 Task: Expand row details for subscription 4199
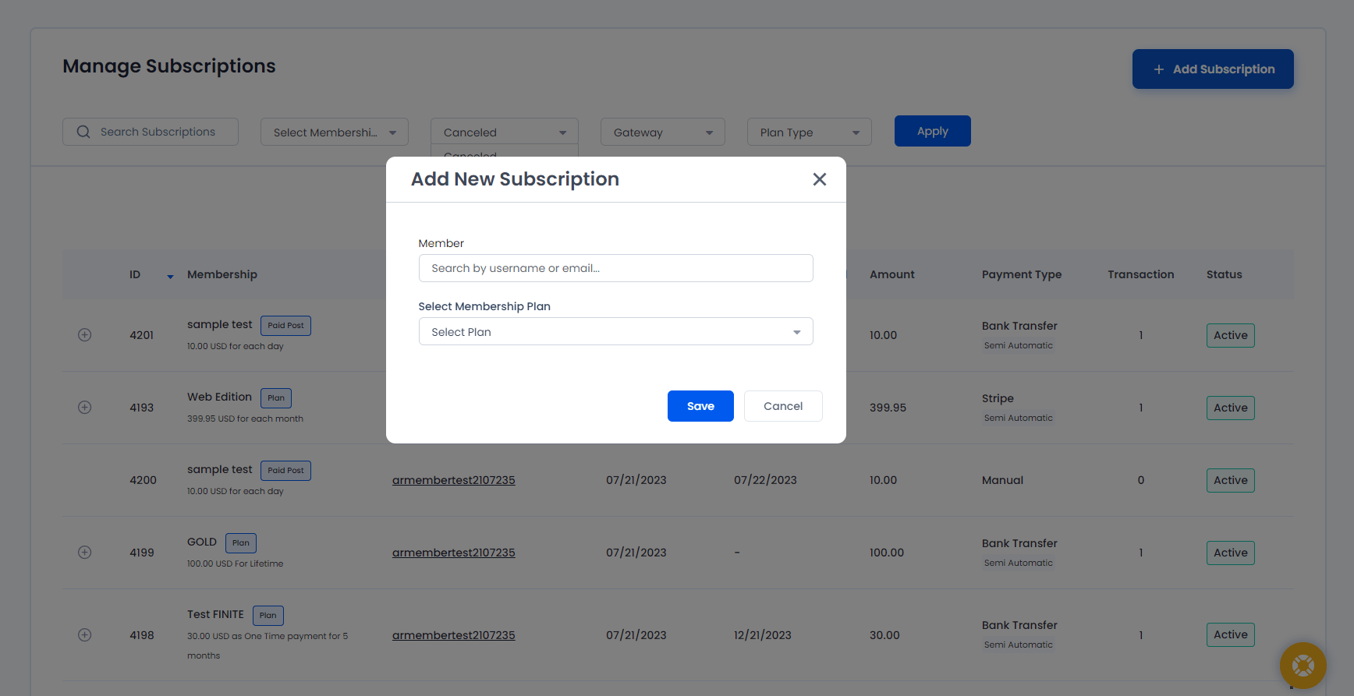(x=85, y=553)
